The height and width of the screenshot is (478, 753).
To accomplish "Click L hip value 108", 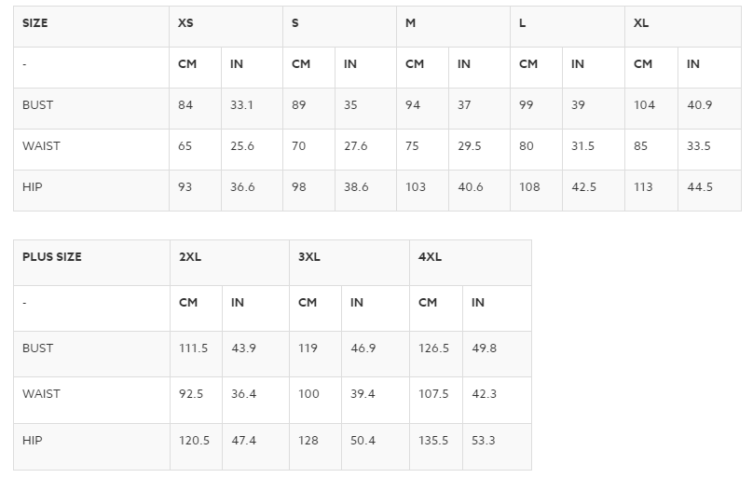I will pos(529,187).
